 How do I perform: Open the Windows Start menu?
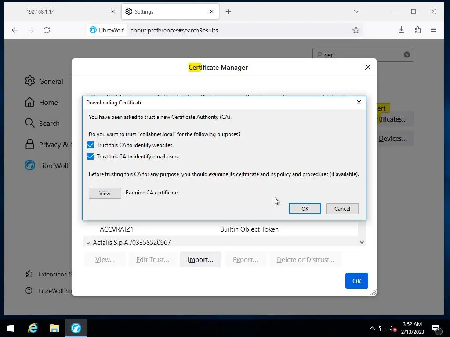pos(11,328)
